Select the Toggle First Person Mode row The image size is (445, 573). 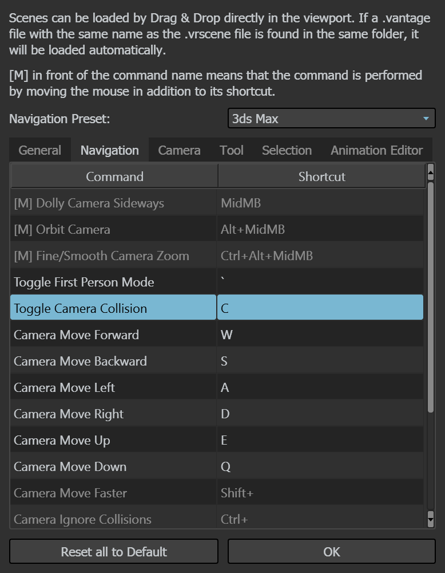pyautogui.click(x=217, y=282)
